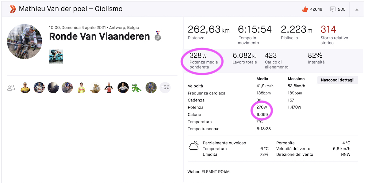The image size is (368, 183).
Task: Click the 314 Sforzo relativo storico value
Action: click(x=328, y=29)
